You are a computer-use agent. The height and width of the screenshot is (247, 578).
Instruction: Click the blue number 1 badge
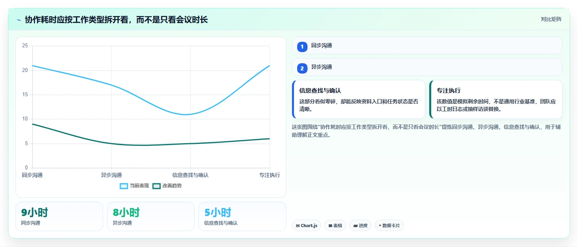pos(302,47)
